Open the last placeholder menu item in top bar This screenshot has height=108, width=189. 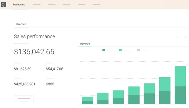97,5
